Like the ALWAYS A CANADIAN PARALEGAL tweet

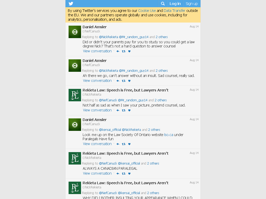pos(129,174)
